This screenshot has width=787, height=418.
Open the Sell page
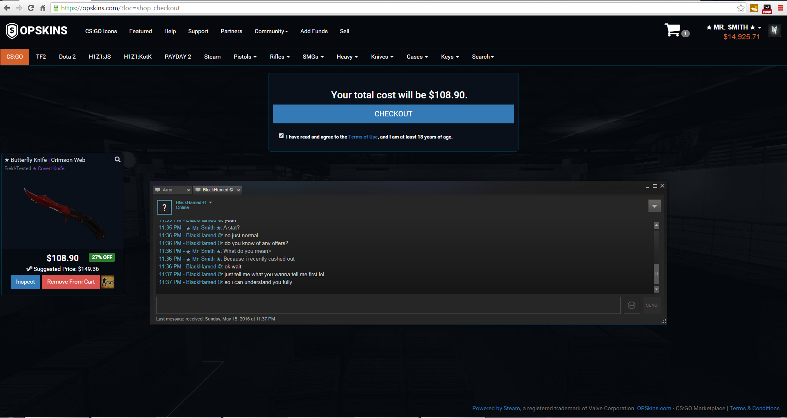click(345, 31)
